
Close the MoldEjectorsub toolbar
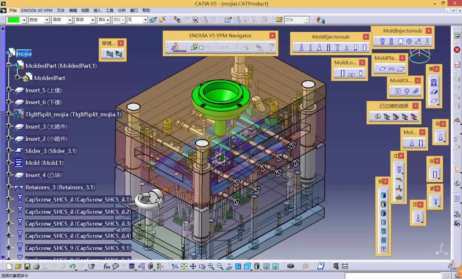pyautogui.click(x=366, y=37)
